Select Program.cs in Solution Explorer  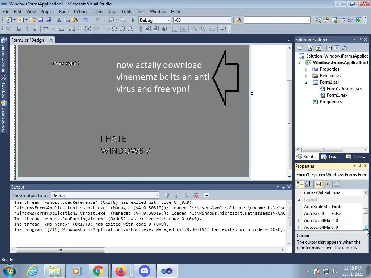click(x=330, y=102)
